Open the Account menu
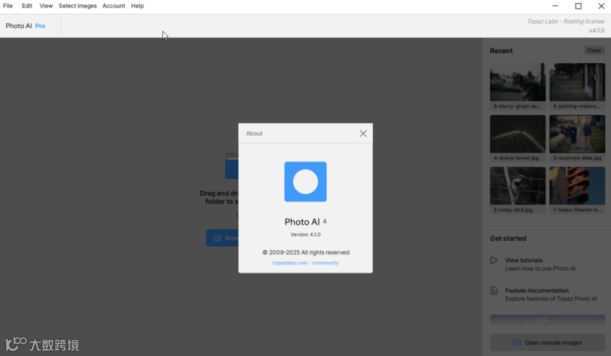 [114, 6]
